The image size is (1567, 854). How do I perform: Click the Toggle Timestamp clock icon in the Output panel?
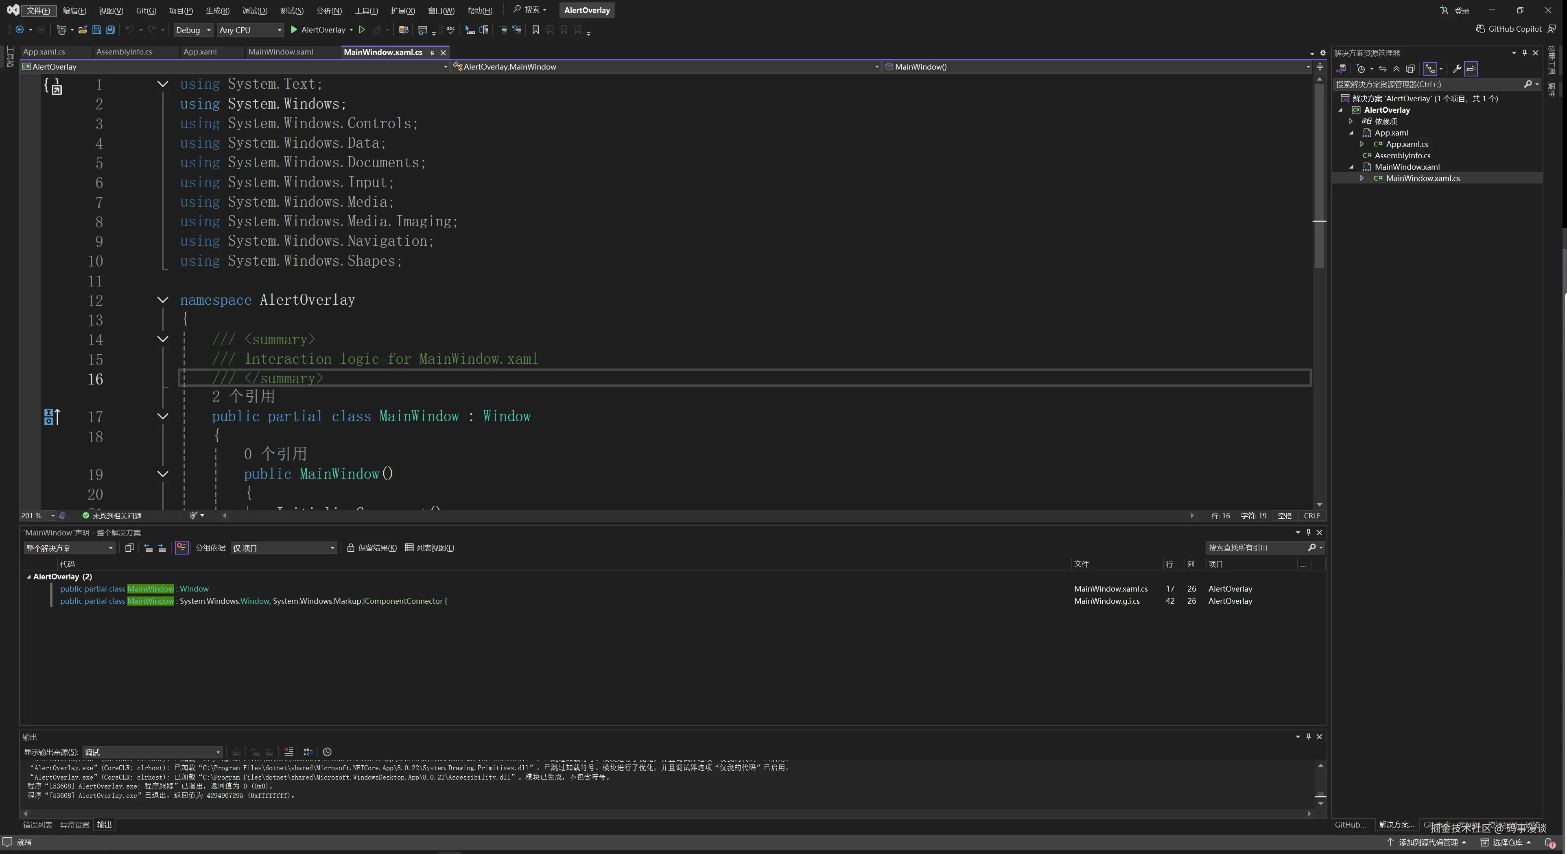click(x=327, y=752)
